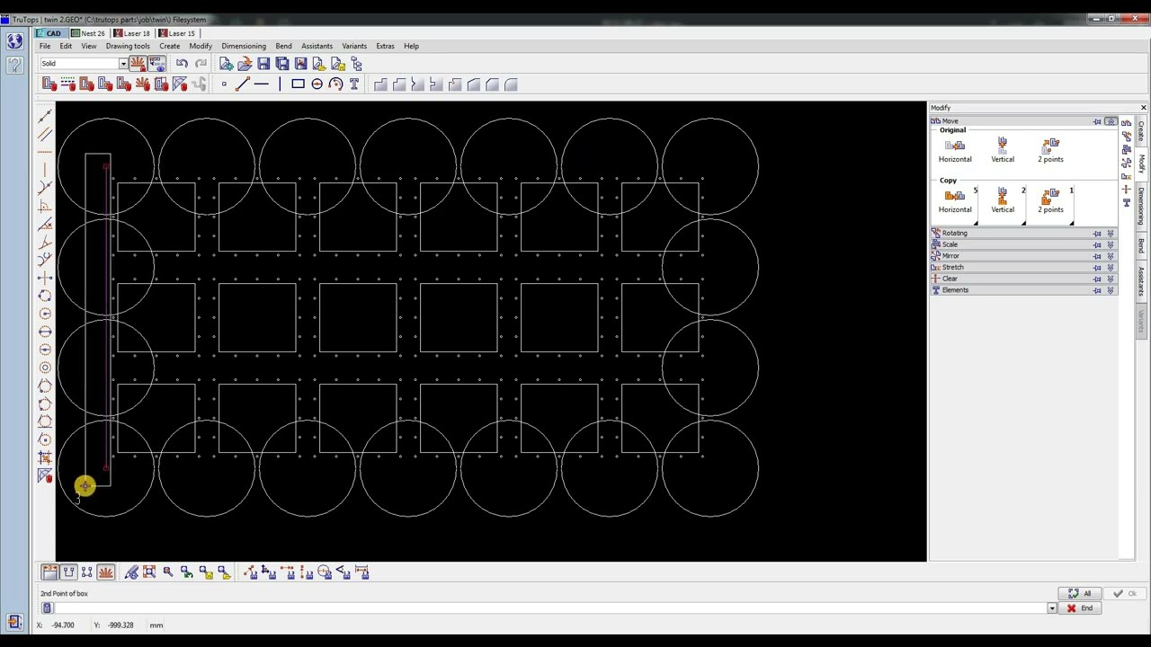Open the command input history dropdown
The image size is (1151, 647).
tap(1051, 608)
